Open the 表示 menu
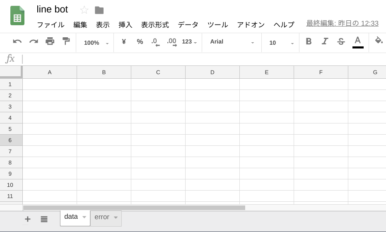The width and height of the screenshot is (386, 232). coord(103,24)
